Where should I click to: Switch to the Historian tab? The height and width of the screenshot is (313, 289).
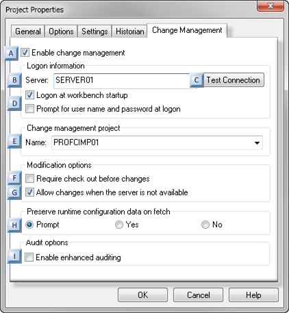[x=129, y=32]
